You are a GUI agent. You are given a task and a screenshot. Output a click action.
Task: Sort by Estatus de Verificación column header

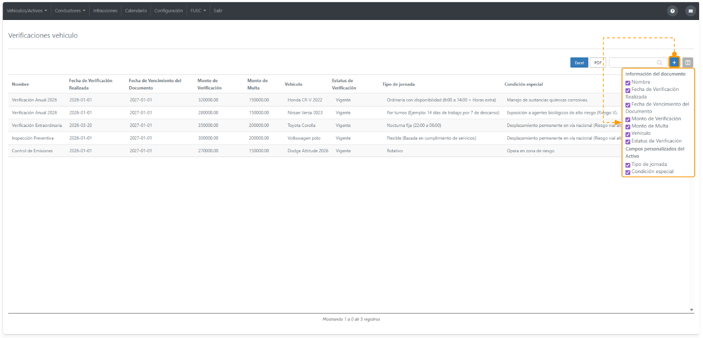pyautogui.click(x=344, y=84)
